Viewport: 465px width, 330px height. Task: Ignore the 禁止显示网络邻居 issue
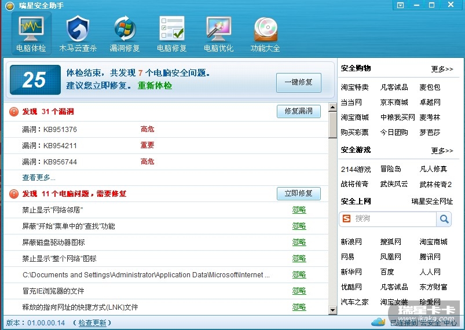(x=299, y=210)
